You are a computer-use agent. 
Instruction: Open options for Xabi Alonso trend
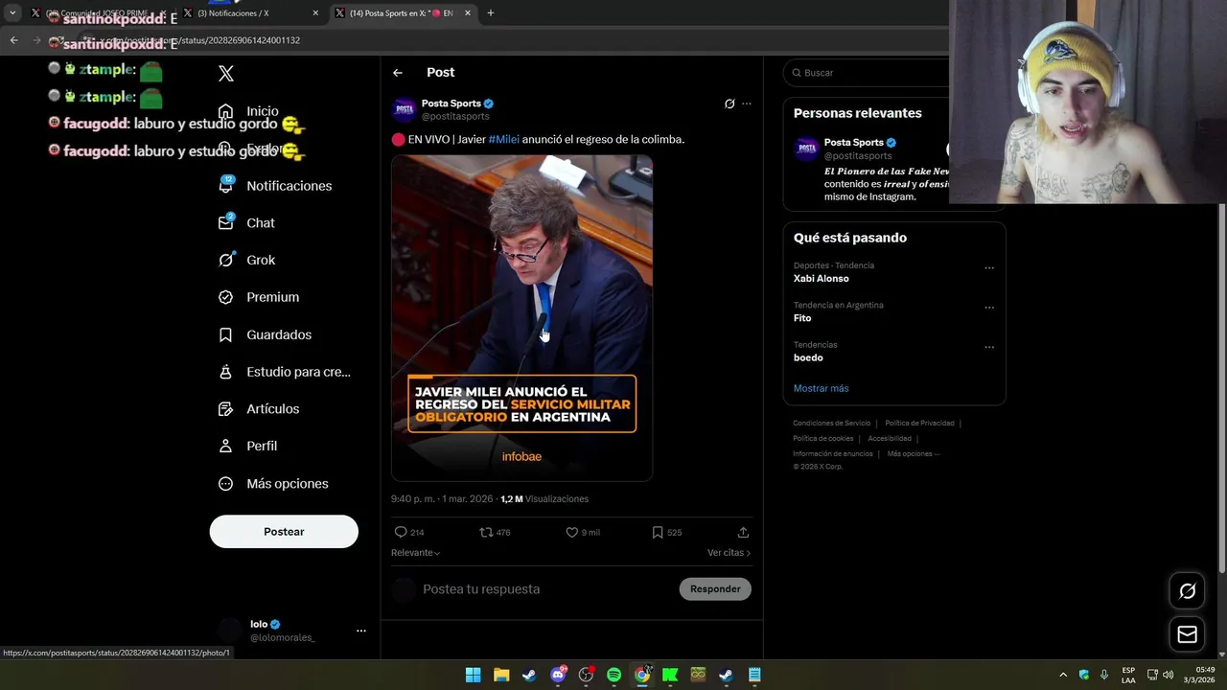click(989, 268)
